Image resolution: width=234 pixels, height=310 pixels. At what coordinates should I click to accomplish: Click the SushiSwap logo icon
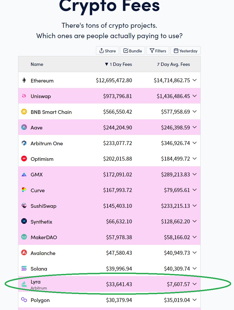(24, 206)
